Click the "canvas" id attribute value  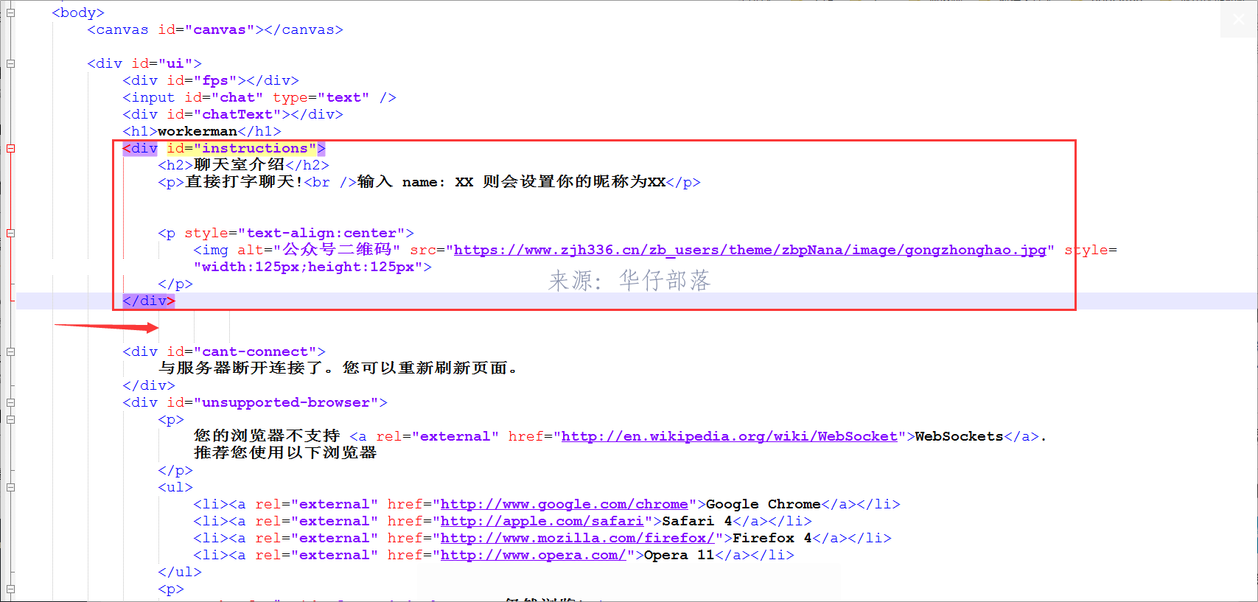219,29
